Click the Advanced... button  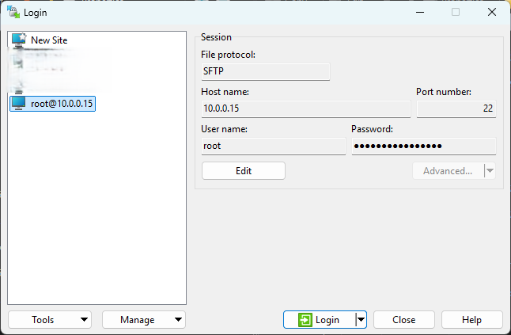point(447,170)
